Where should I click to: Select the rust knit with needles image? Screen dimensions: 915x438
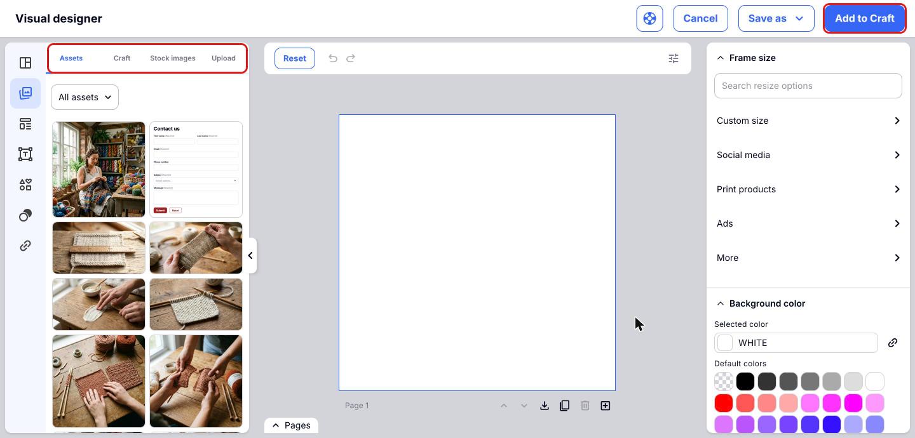(x=98, y=381)
